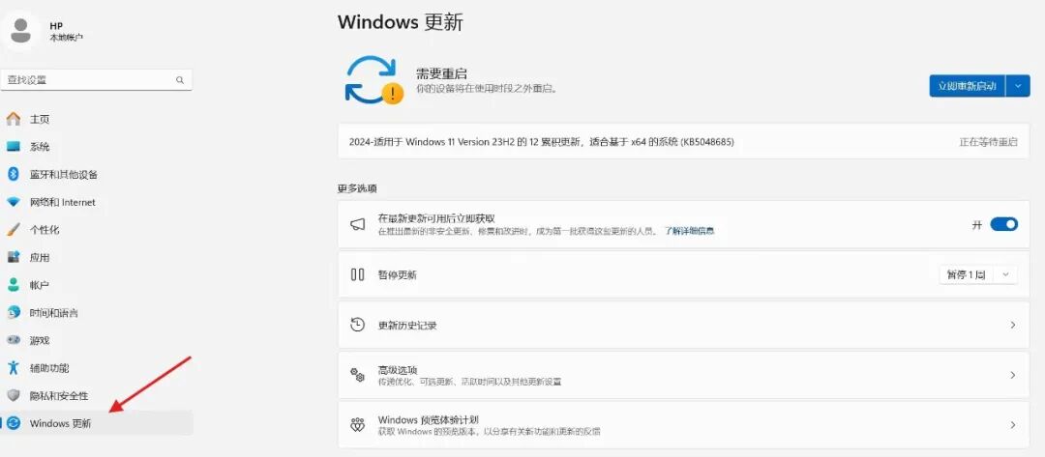1045x457 pixels.
Task: Open 高级选项 settings entry
Action: point(683,375)
